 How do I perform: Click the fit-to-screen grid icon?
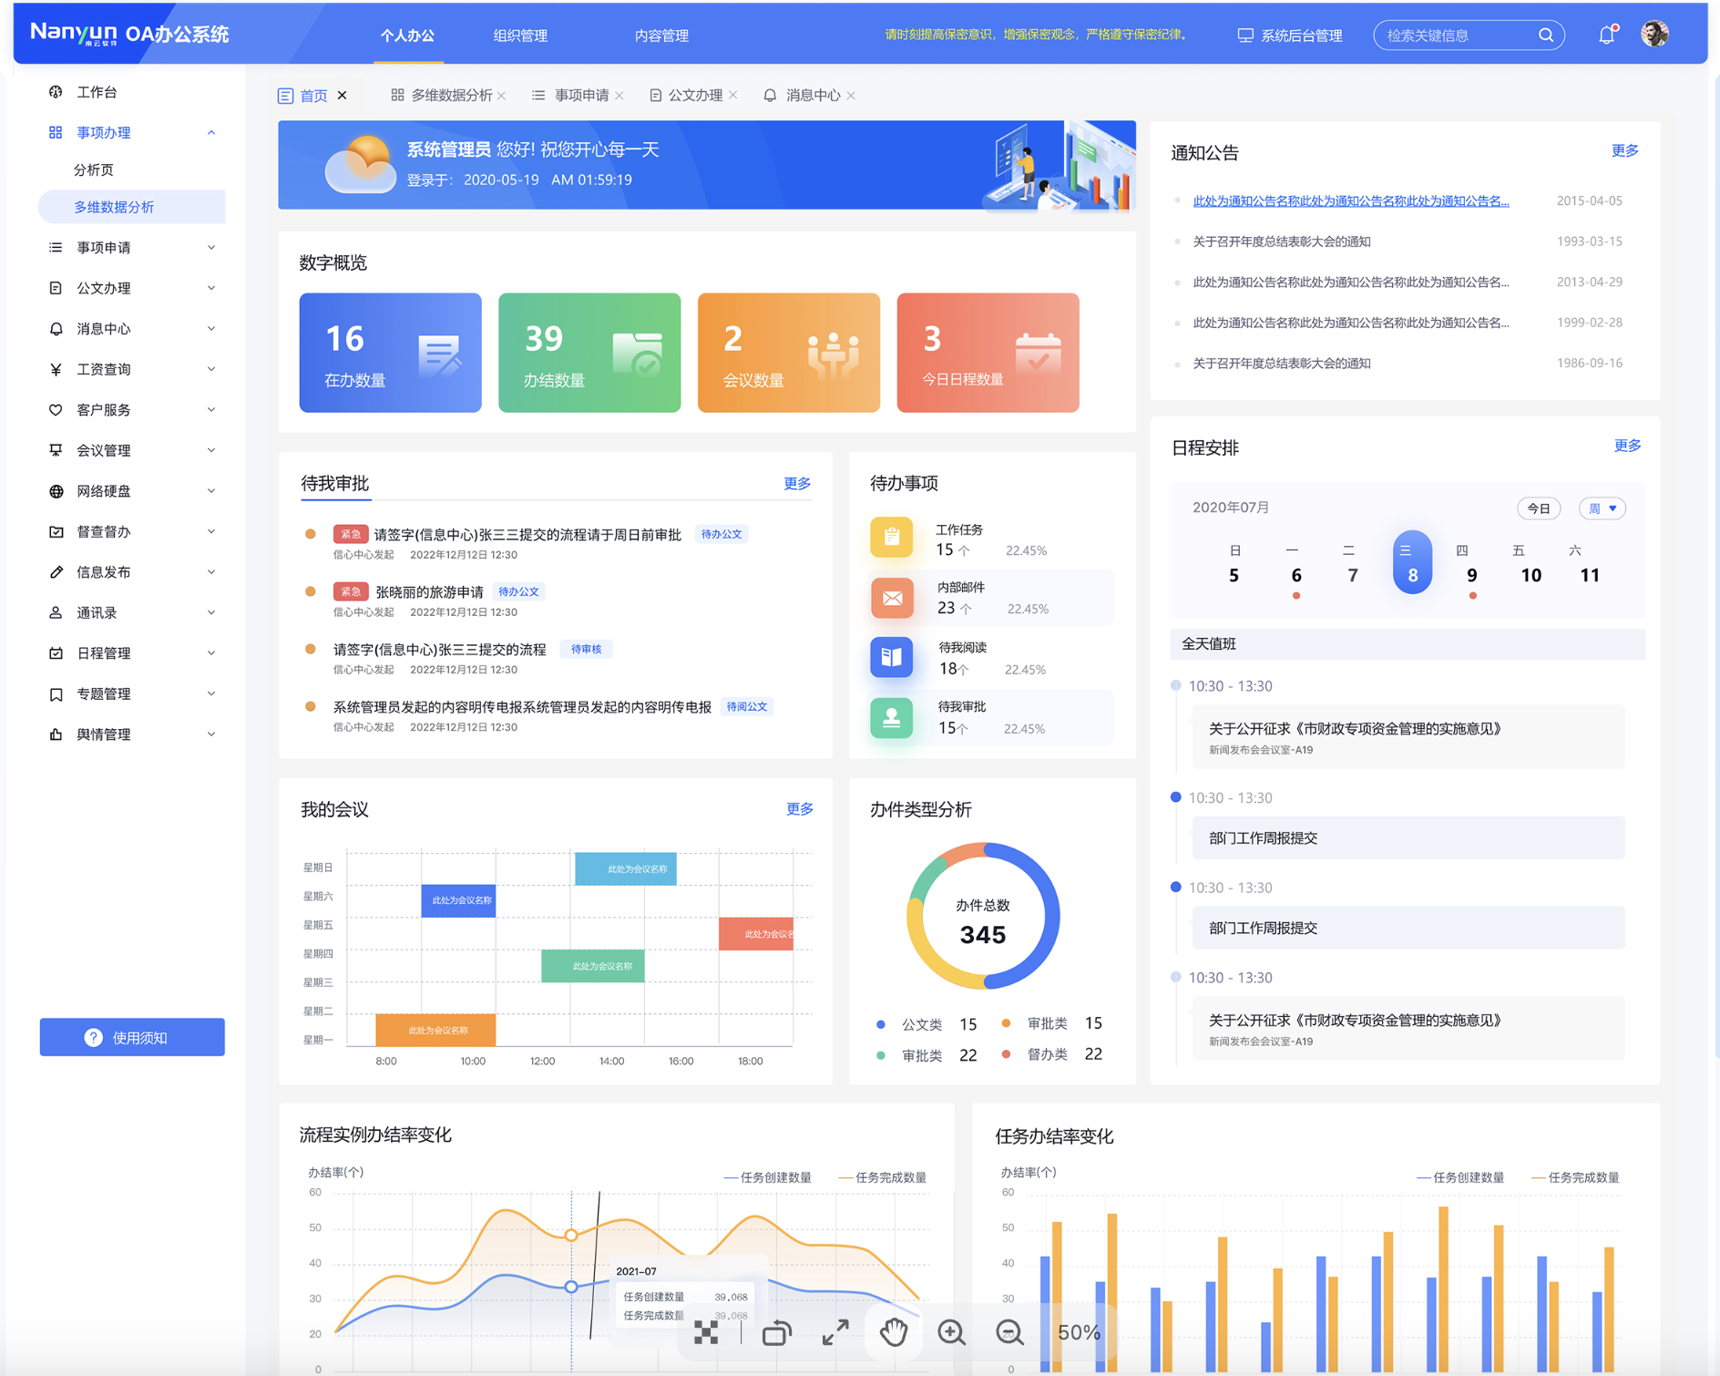[706, 1333]
